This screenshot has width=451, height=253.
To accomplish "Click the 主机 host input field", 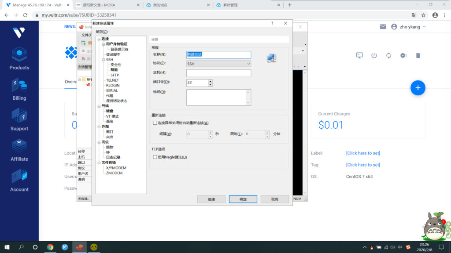I will coord(218,73).
